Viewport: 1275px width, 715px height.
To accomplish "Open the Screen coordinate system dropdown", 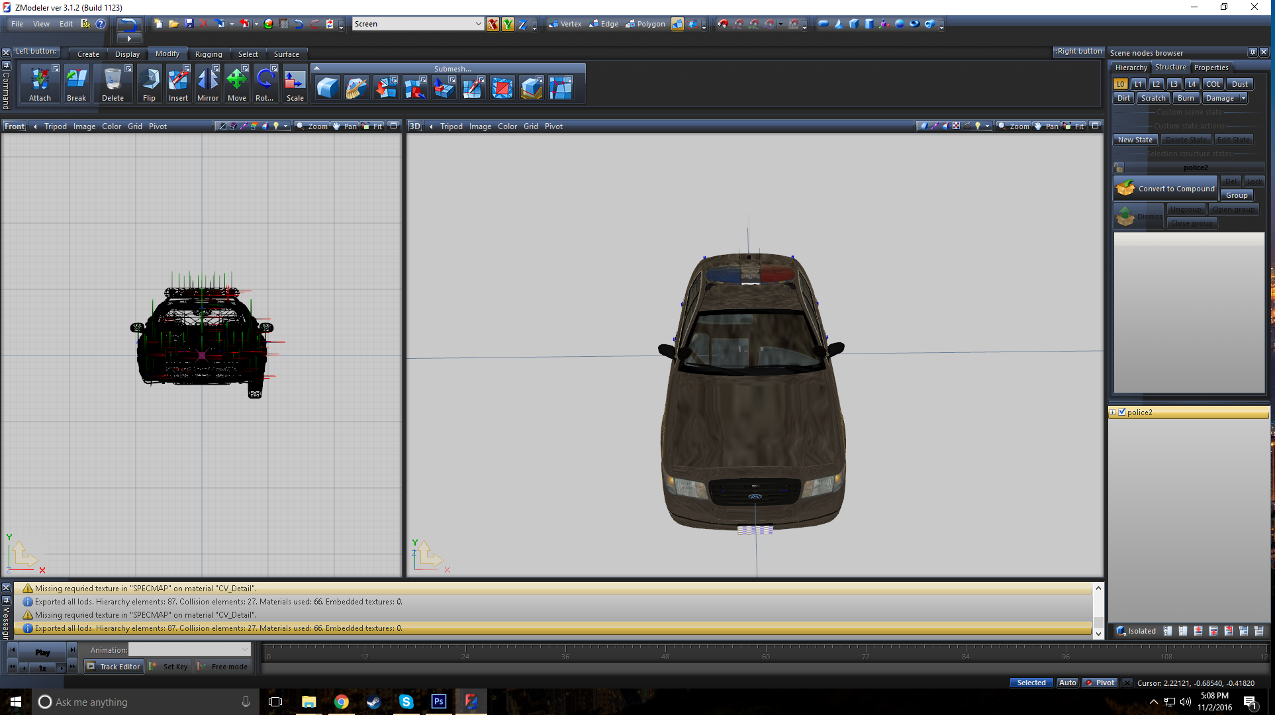I will (x=478, y=24).
